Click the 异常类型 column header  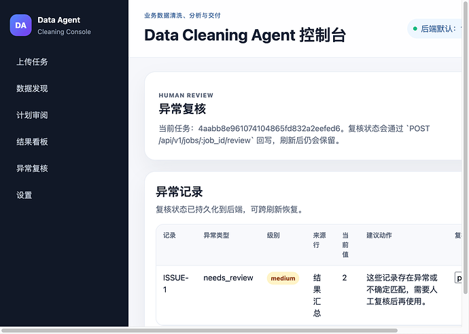click(216, 236)
